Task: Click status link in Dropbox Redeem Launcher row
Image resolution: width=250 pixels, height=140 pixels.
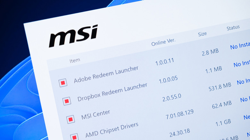Action: pyautogui.click(x=242, y=64)
